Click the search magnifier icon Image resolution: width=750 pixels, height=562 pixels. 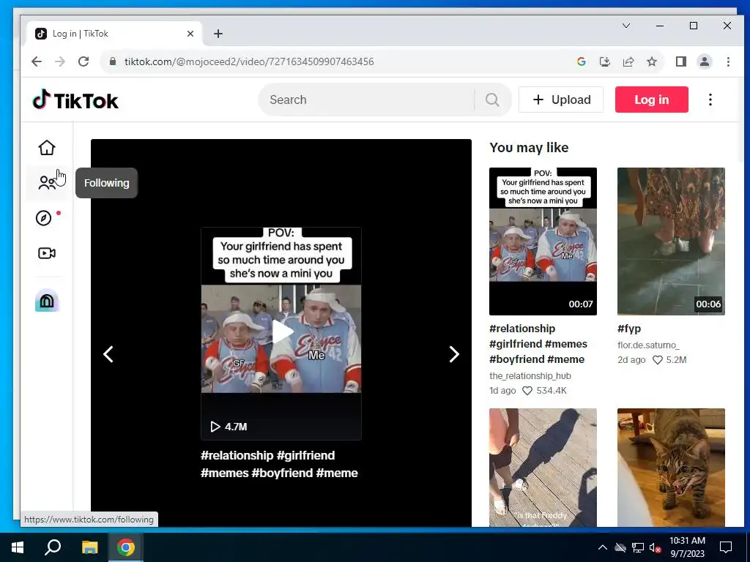point(492,100)
